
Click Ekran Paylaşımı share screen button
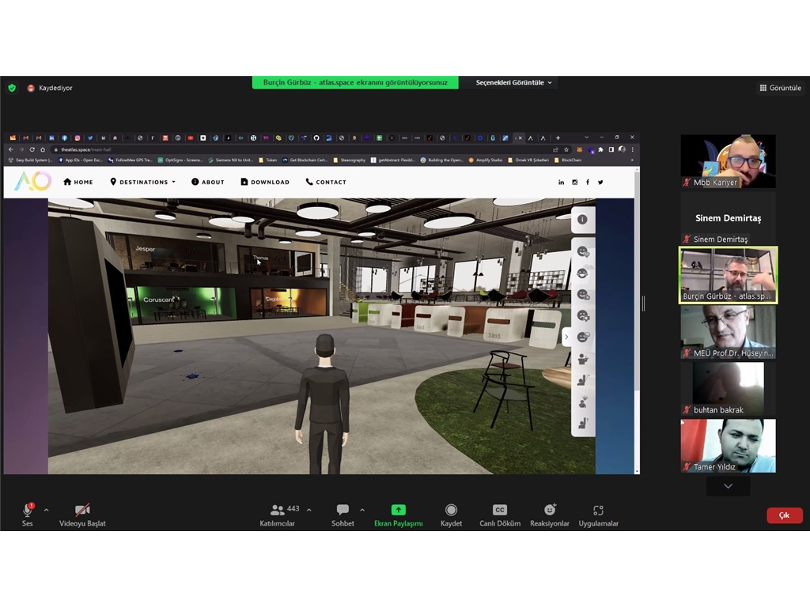399,515
